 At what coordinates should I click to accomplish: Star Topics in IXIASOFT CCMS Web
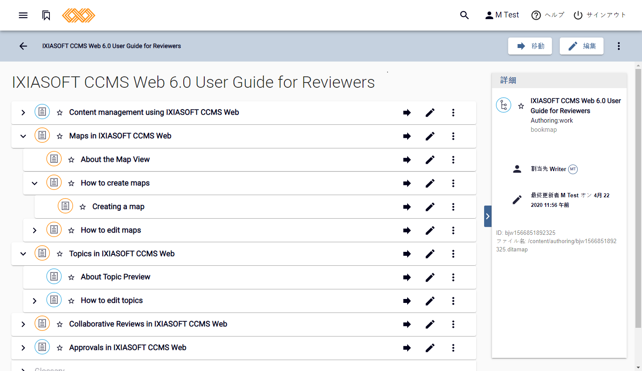(60, 254)
